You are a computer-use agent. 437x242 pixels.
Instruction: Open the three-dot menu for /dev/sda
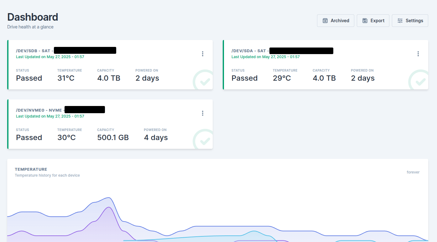418,54
